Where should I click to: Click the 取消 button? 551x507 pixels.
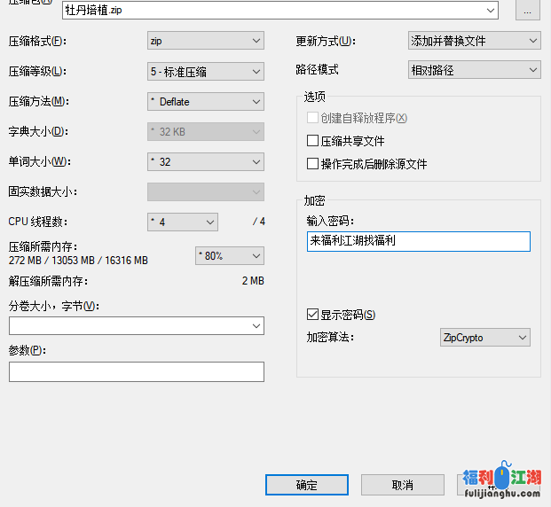(402, 486)
